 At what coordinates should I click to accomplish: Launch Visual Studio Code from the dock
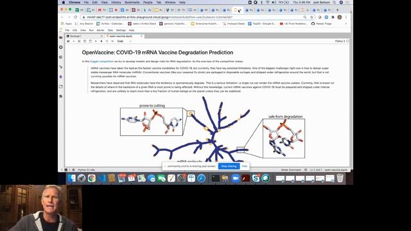coord(101,178)
